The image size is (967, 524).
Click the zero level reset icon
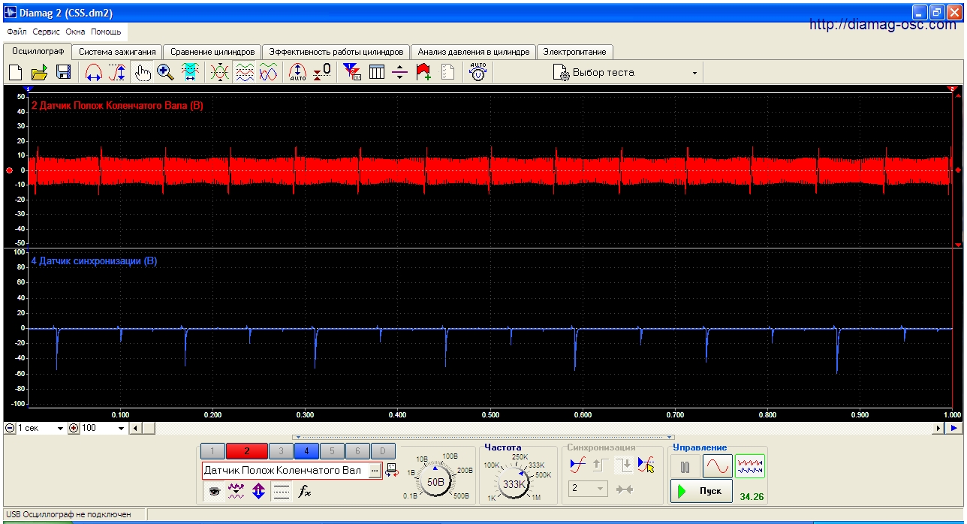[x=321, y=73]
